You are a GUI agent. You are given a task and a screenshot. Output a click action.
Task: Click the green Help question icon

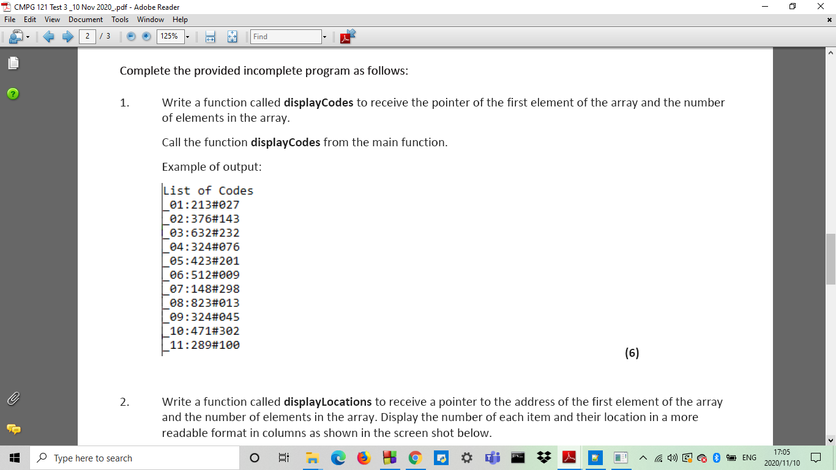12,93
